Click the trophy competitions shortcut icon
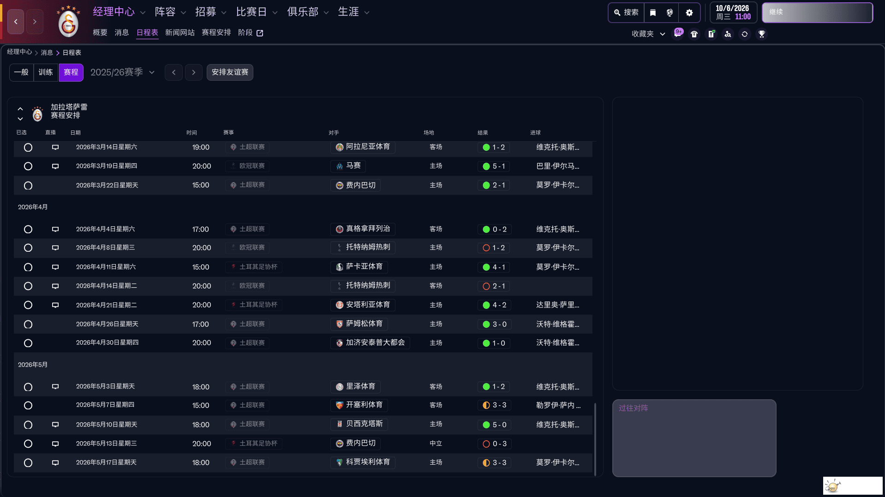Image resolution: width=885 pixels, height=497 pixels. pos(761,34)
